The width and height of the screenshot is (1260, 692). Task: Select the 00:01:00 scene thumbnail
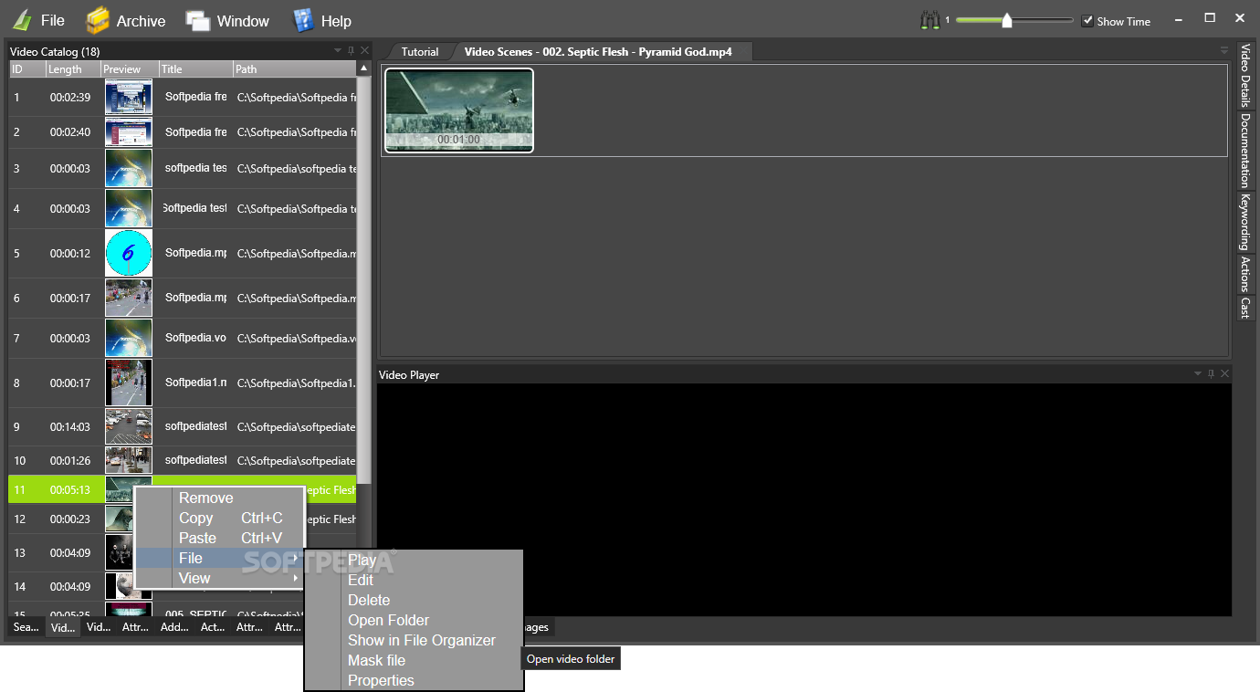(x=458, y=110)
